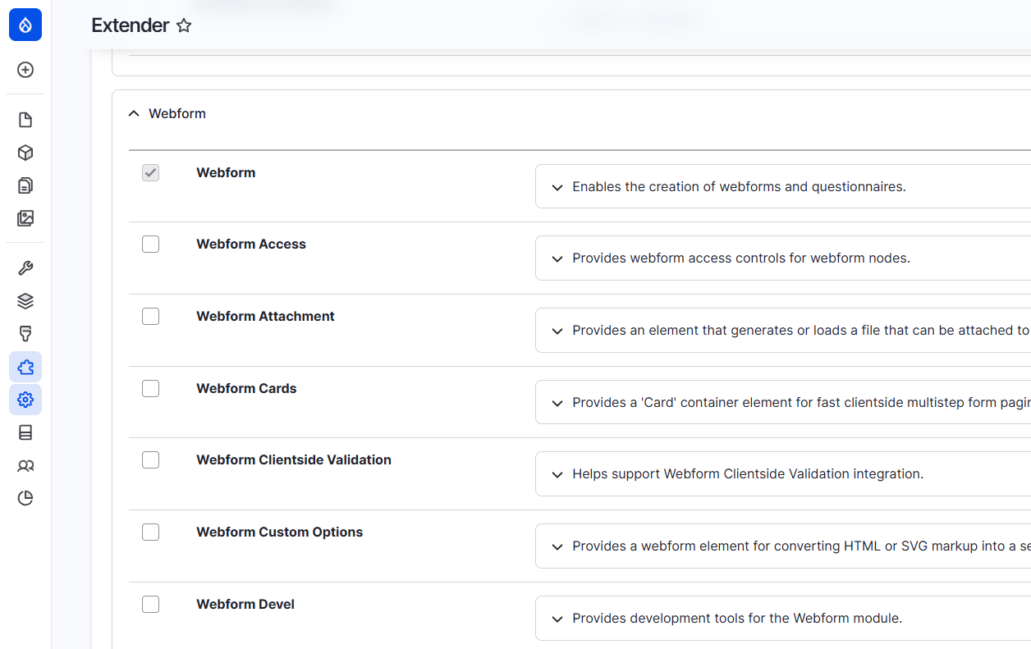Tick the Webform Devel module checkbox
This screenshot has height=649, width=1031.
150,605
